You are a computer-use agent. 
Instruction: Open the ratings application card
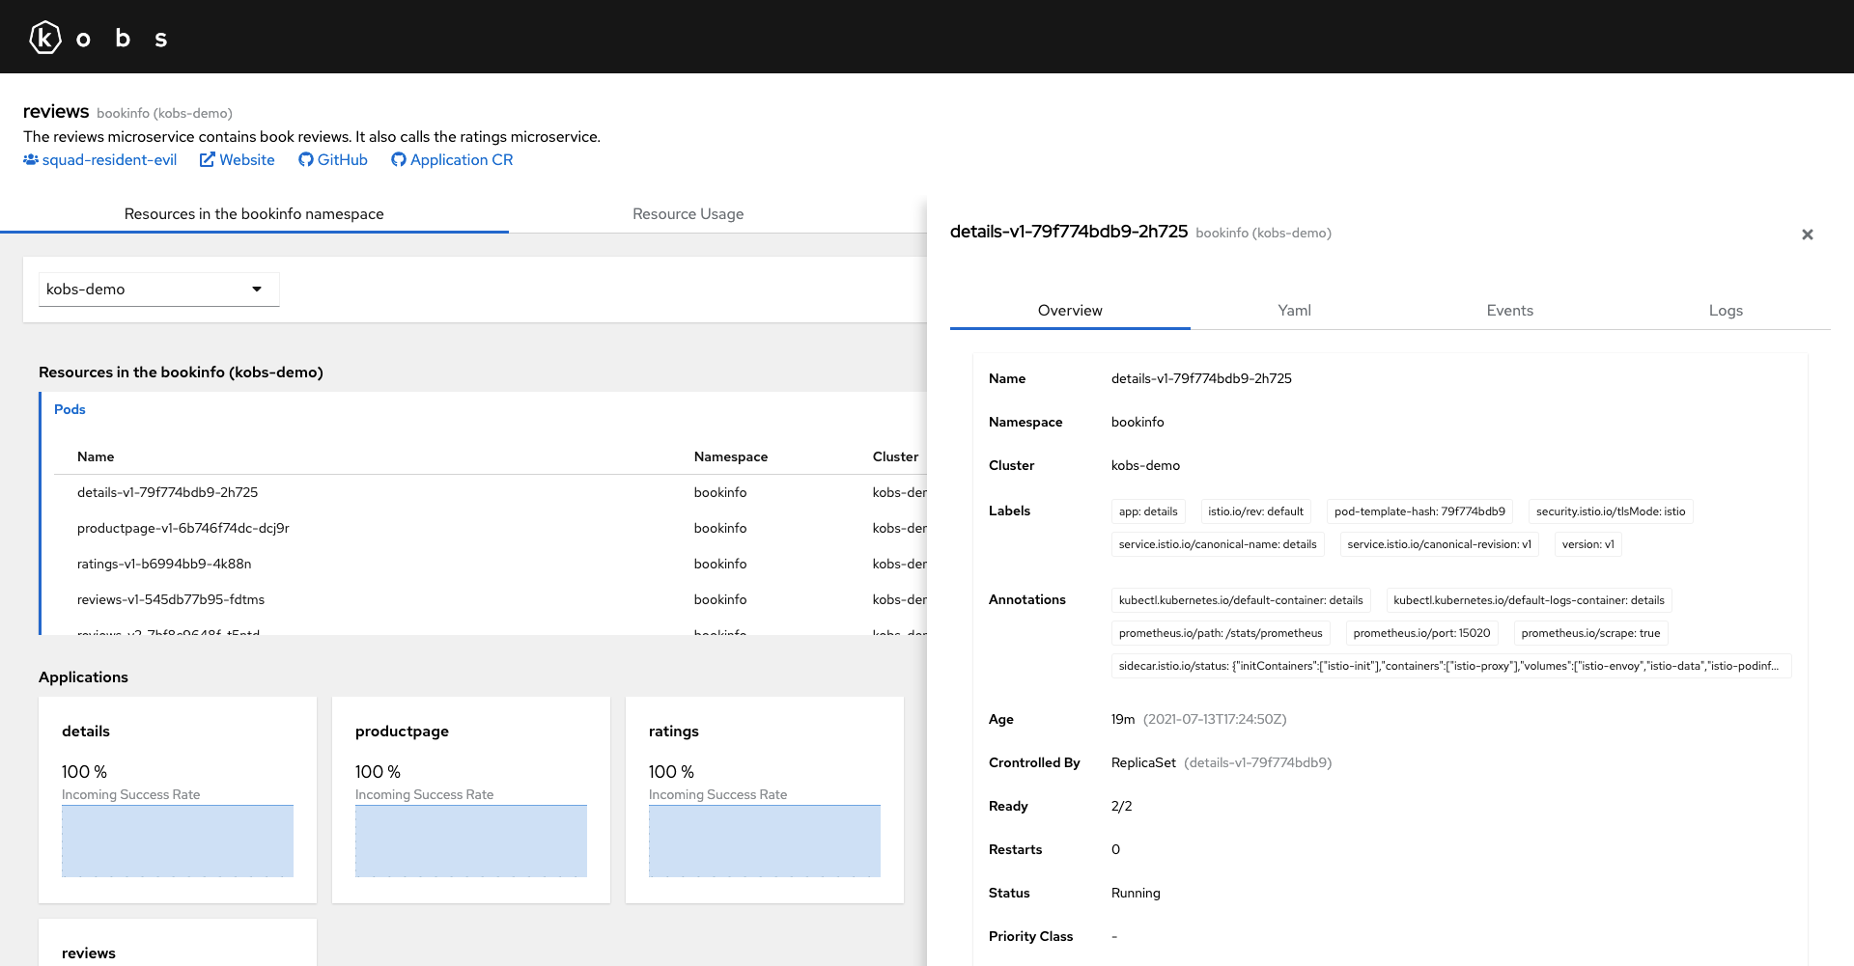pos(765,800)
